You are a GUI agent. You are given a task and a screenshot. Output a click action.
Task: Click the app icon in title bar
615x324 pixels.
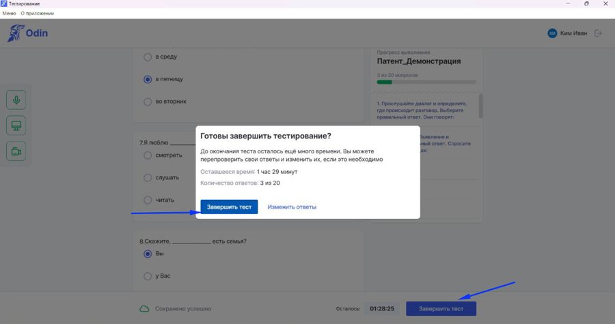tap(4, 4)
